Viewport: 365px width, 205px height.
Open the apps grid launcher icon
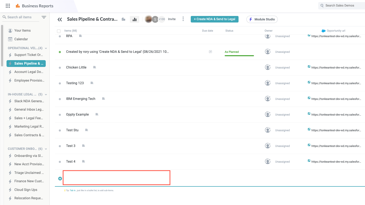tap(8, 6)
